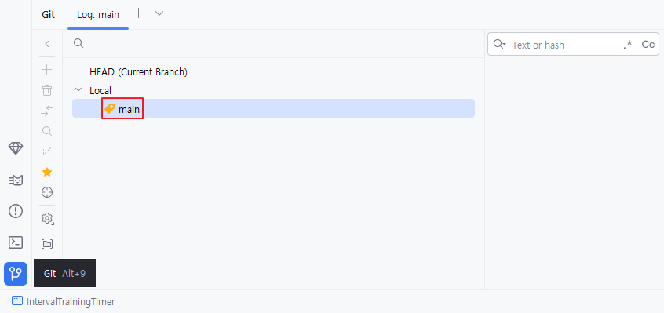Open the Problems tool window icon
Image resolution: width=664 pixels, height=313 pixels.
pyautogui.click(x=16, y=211)
